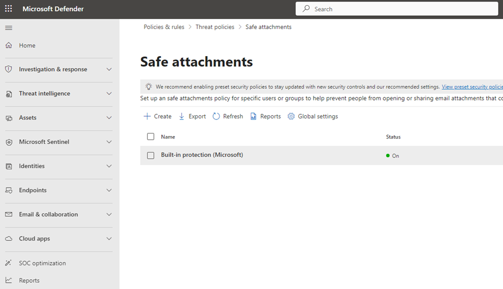Open View preset security policies link

472,87
